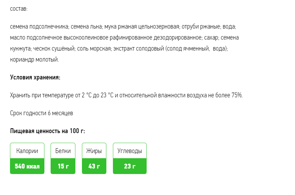The image size is (295, 195).
Task: Click the Жиры nutrition label
Action: click(94, 151)
